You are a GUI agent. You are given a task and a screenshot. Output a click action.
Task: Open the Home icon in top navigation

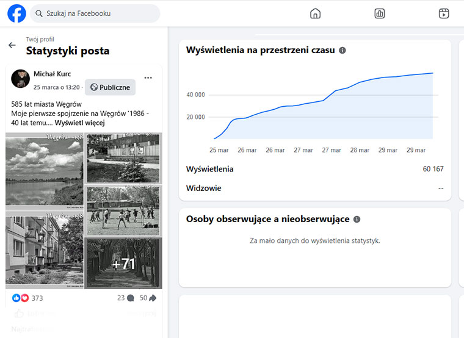click(x=315, y=13)
